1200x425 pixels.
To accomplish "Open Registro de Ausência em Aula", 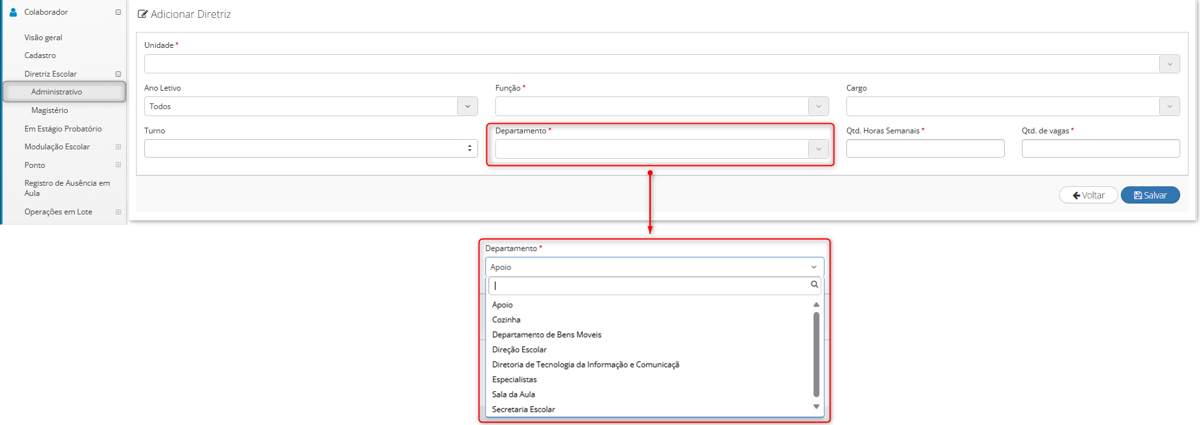I will [67, 188].
